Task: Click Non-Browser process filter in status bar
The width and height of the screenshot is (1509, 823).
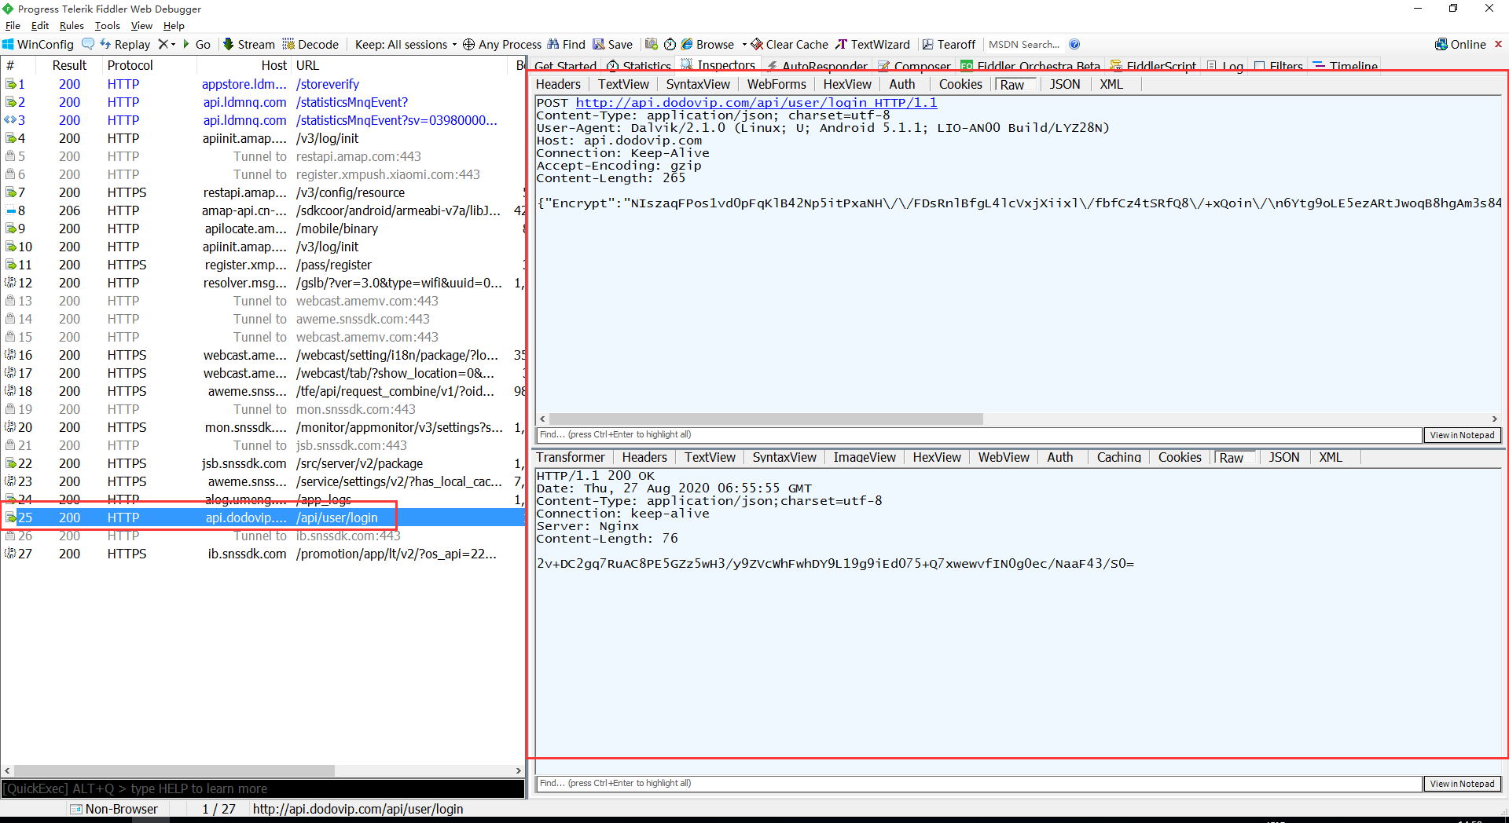Action: pos(115,809)
